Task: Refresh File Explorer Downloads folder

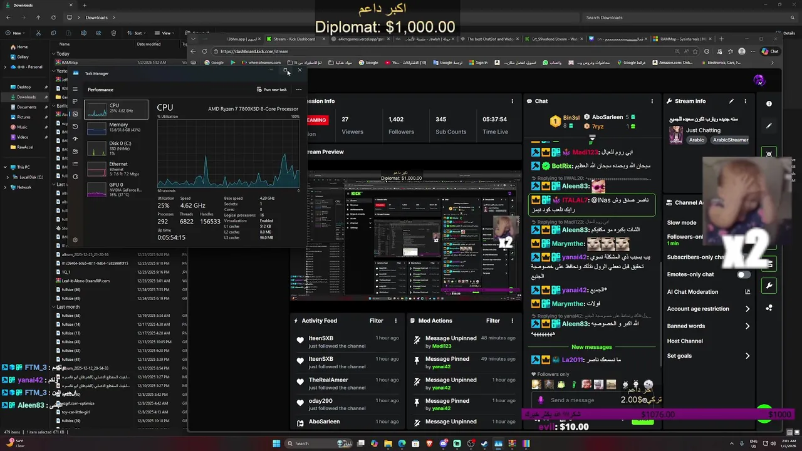Action: pos(53,18)
